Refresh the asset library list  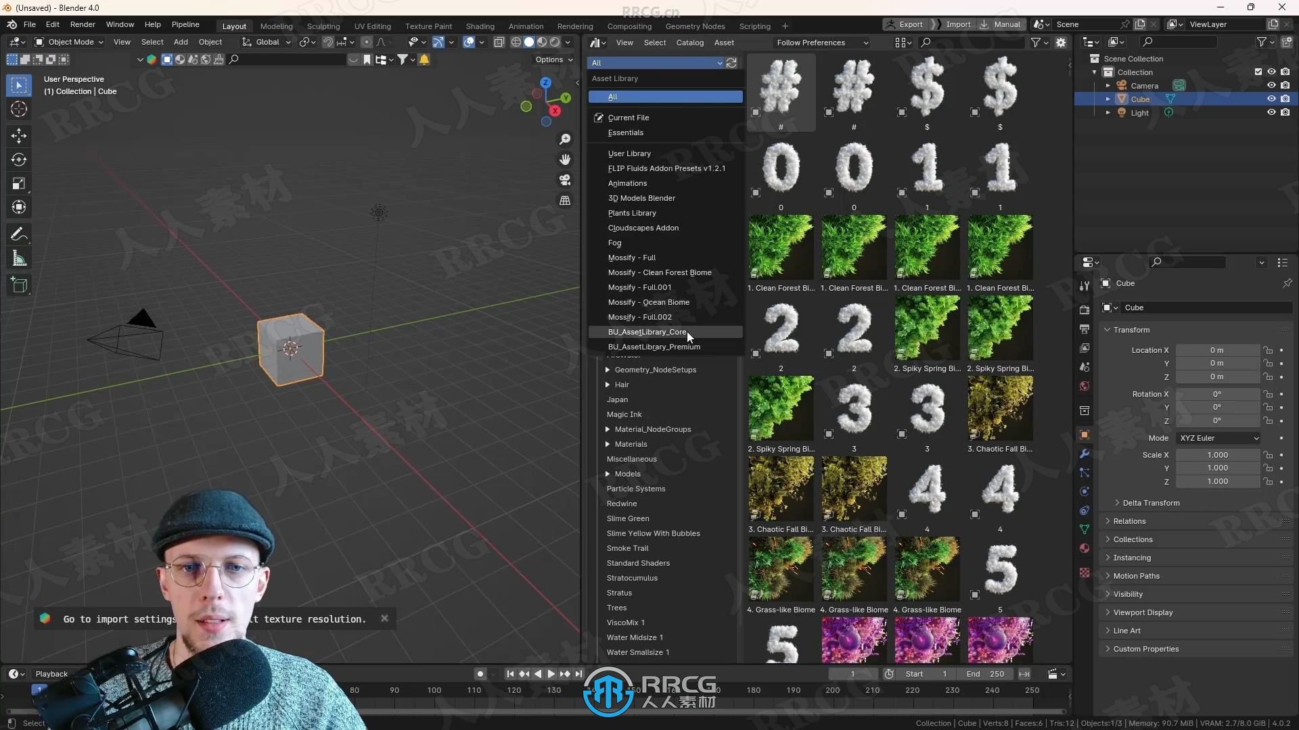[x=731, y=63]
